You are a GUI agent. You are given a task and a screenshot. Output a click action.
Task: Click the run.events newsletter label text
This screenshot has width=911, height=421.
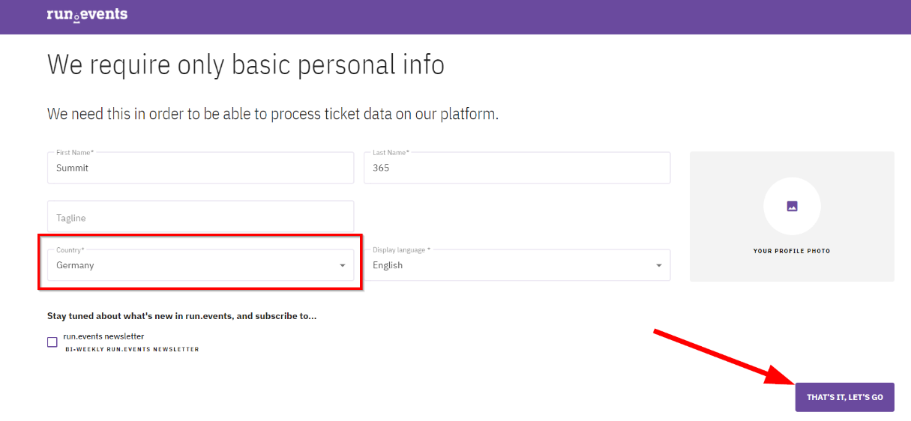pos(103,336)
